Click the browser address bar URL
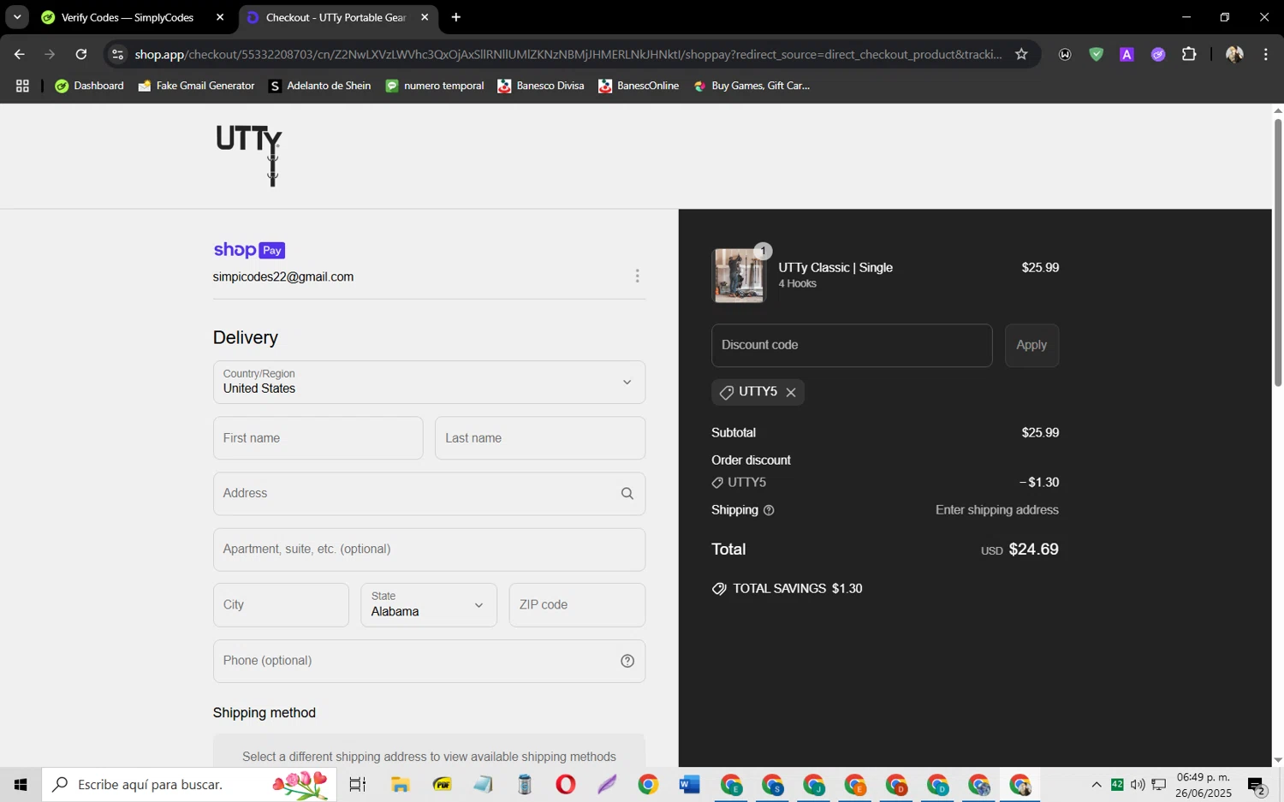Image resolution: width=1284 pixels, height=802 pixels. pos(568,54)
